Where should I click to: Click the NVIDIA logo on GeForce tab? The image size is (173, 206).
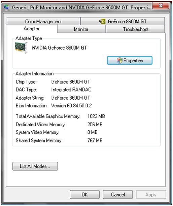102,21
